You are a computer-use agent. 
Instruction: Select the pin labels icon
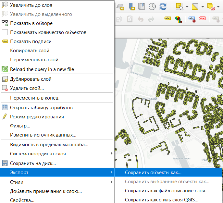click(x=192, y=19)
